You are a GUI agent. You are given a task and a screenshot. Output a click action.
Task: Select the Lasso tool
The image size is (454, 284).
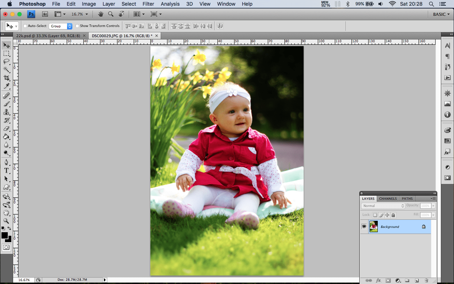(x=6, y=61)
